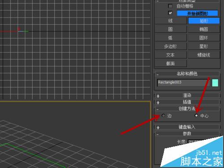224x168 pixels.
Task: Enable the 自动栅格 checkbox
Action: [170, 6]
